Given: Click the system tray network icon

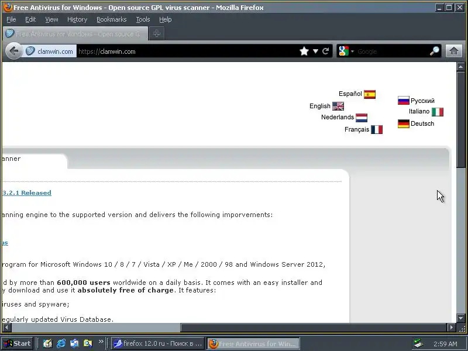Looking at the screenshot, I should click(418, 344).
